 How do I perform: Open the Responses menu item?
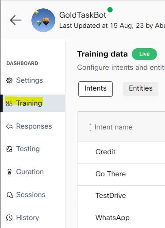click(34, 126)
